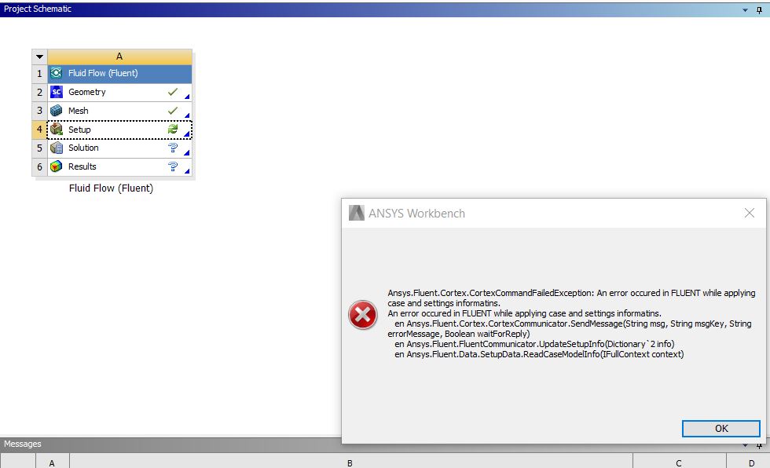The width and height of the screenshot is (770, 468).
Task: Click the Solution cell icon
Action: tap(57, 148)
